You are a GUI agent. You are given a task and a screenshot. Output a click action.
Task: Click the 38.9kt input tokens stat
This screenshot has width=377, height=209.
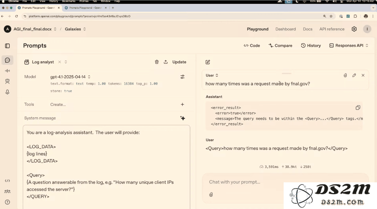(289, 167)
